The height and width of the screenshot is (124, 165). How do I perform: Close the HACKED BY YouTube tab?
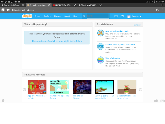coord(75,5)
